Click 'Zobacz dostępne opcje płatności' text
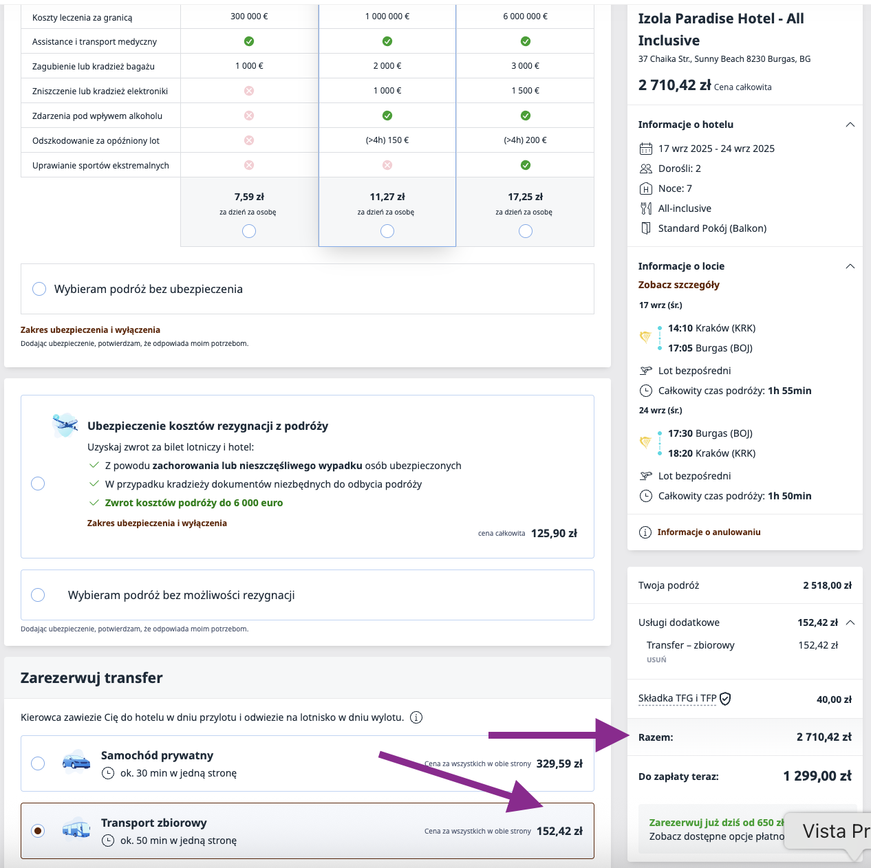The height and width of the screenshot is (868, 871). point(717,836)
